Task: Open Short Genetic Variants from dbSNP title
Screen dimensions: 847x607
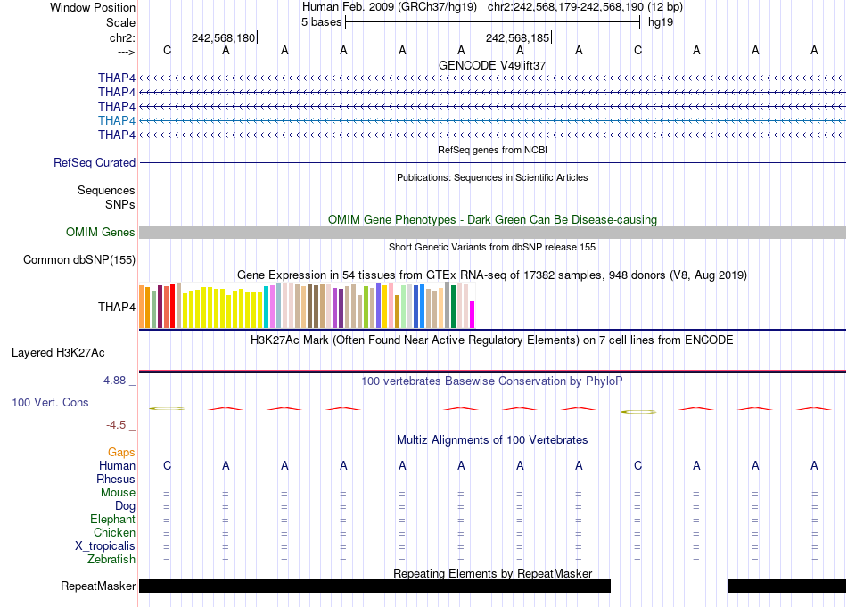Action: pos(492,247)
